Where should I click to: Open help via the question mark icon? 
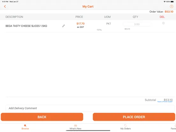click(172, 6)
